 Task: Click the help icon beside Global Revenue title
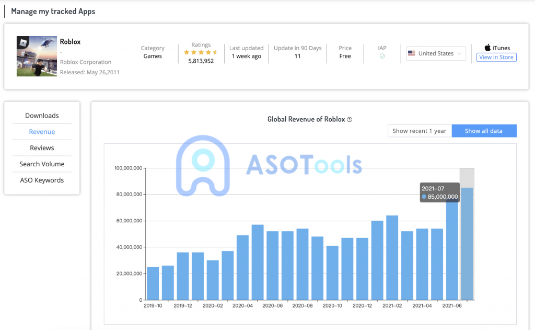[x=350, y=120]
